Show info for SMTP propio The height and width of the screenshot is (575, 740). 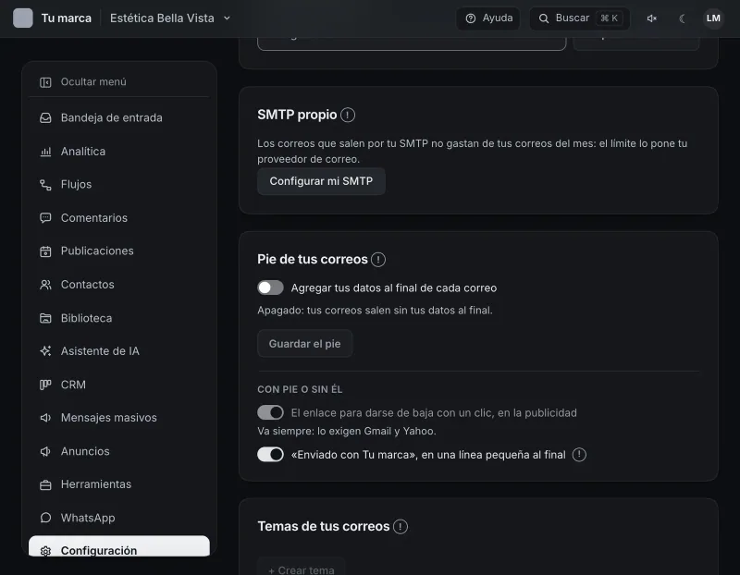(348, 115)
